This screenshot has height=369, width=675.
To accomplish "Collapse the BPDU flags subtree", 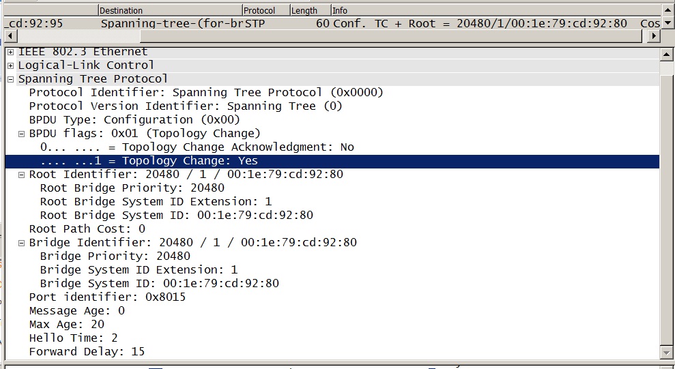I will pyautogui.click(x=22, y=134).
